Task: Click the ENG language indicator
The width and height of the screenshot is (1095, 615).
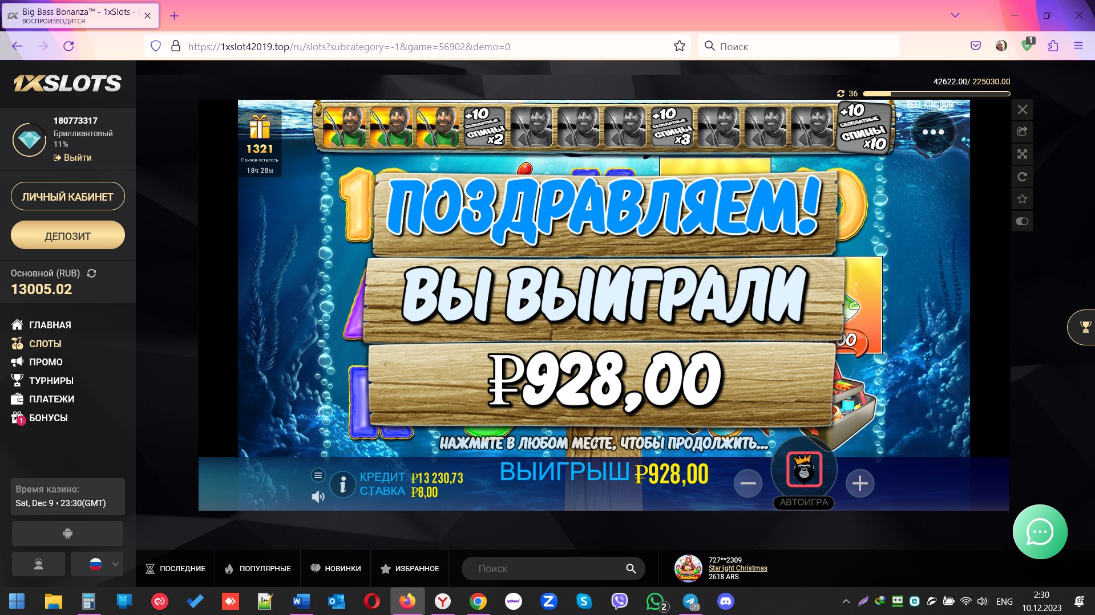Action: 1004,601
